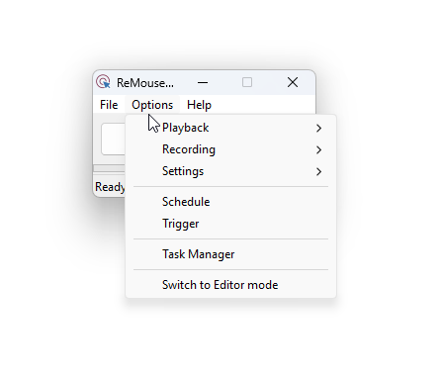Viewport: 442px width, 378px height.
Task: Close the ReMouse window
Action: (x=293, y=82)
